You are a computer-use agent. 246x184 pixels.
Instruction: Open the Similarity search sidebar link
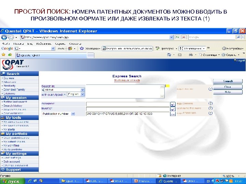pos(10,86)
